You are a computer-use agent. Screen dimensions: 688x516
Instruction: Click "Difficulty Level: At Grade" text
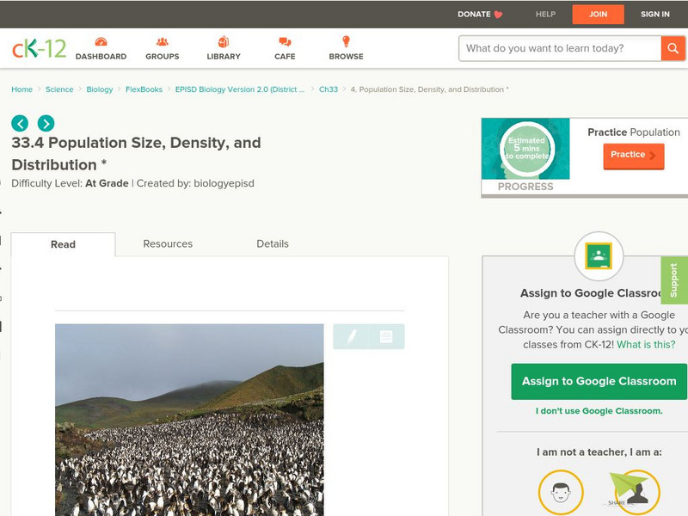[70, 183]
